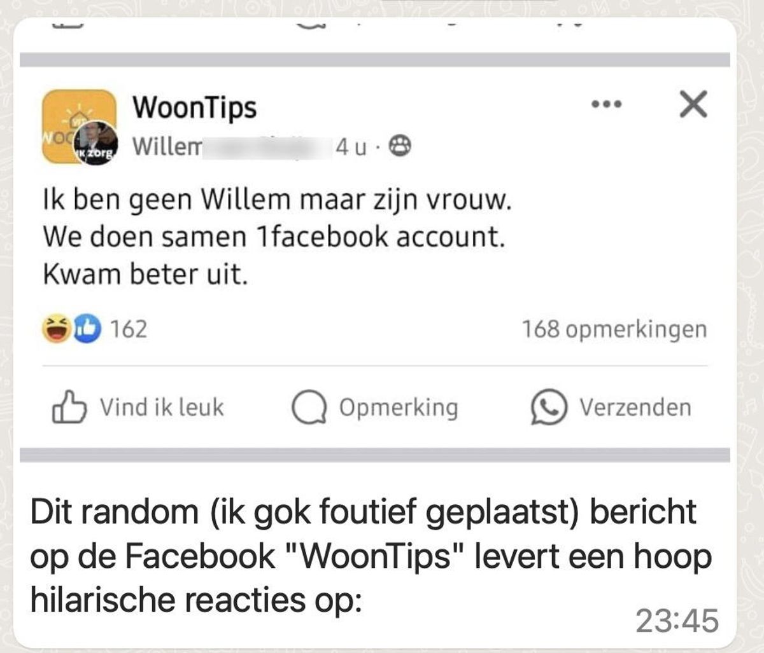The height and width of the screenshot is (653, 764).
Task: Click the group audience icon beside 4 u
Action: 400,147
